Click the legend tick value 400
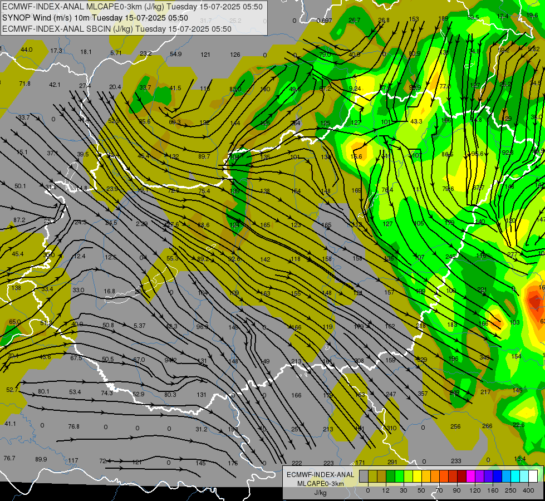The image size is (545, 501). [528, 490]
